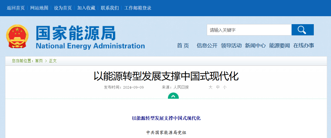This screenshot has width=331, height=138.
Task: Open 新闻中心 in the navigation bar
Action: click(255, 45)
